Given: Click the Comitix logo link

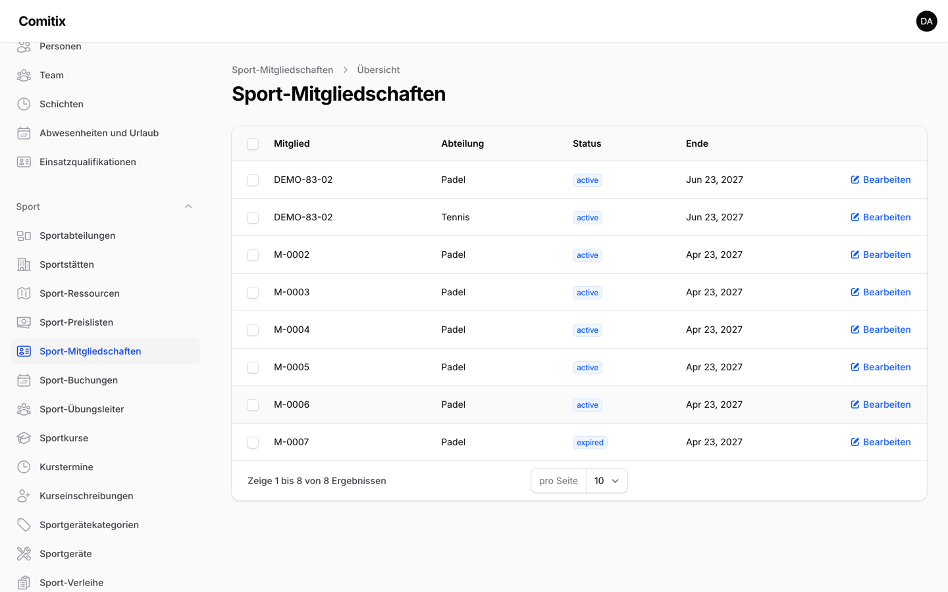Looking at the screenshot, I should pos(42,21).
